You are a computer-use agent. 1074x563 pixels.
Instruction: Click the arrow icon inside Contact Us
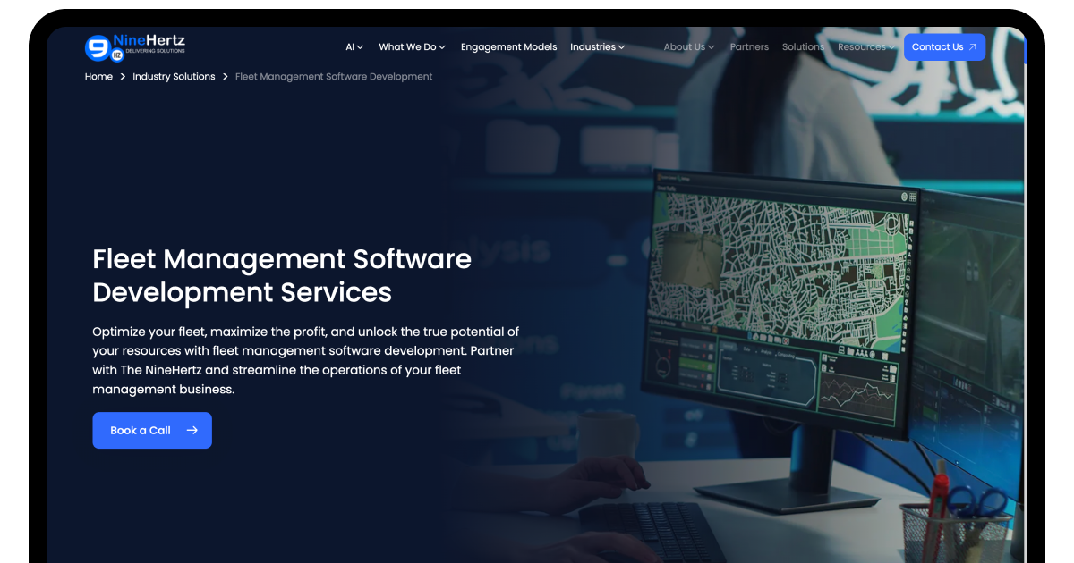973,47
